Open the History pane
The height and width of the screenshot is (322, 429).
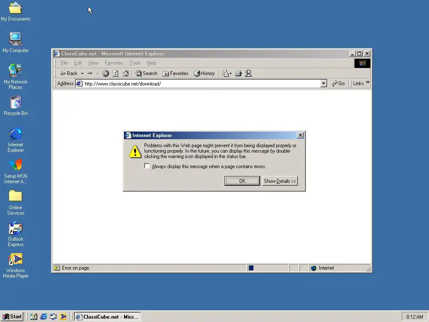pos(204,73)
